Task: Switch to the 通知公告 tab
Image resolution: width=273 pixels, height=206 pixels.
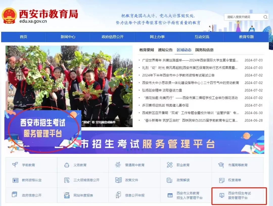Action: [x=165, y=50]
